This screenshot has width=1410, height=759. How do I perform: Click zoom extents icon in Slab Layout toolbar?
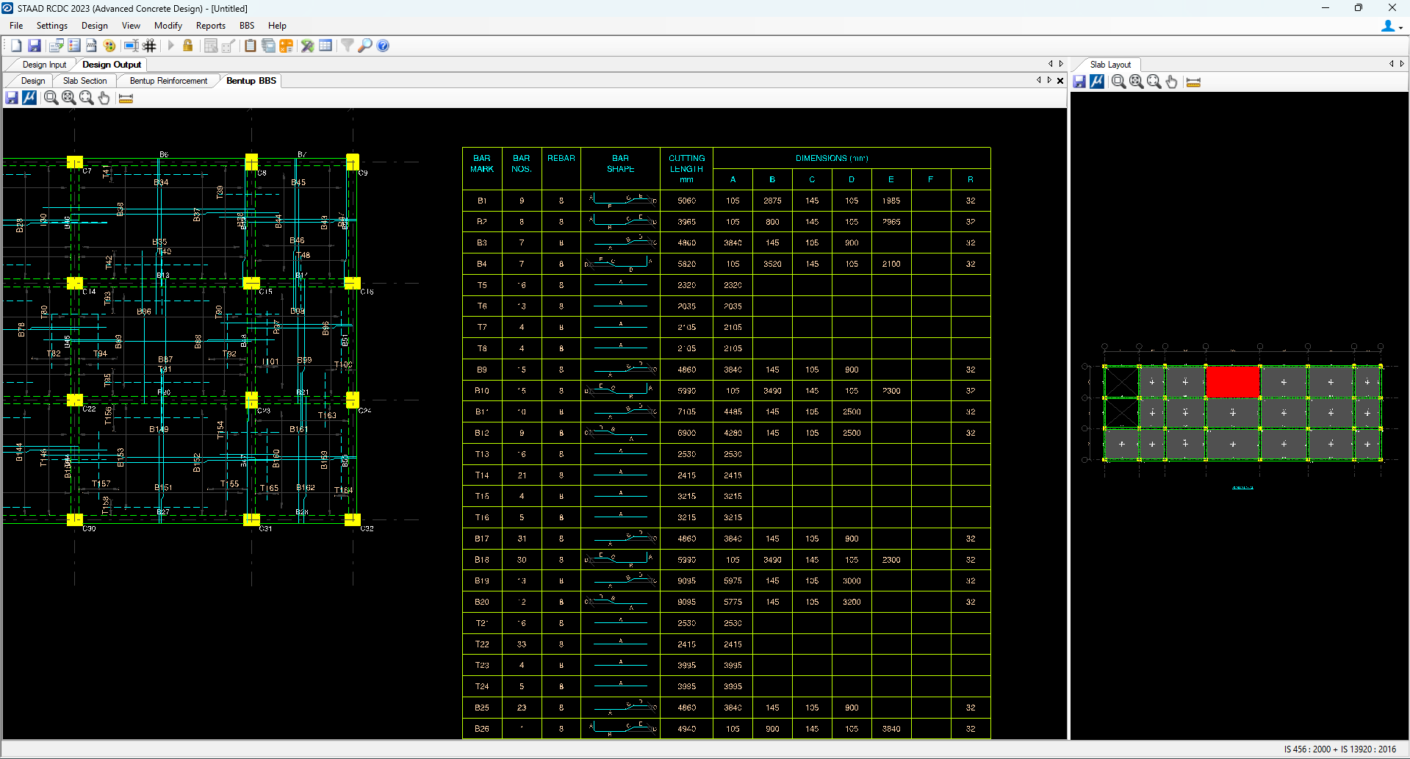[x=1136, y=82]
